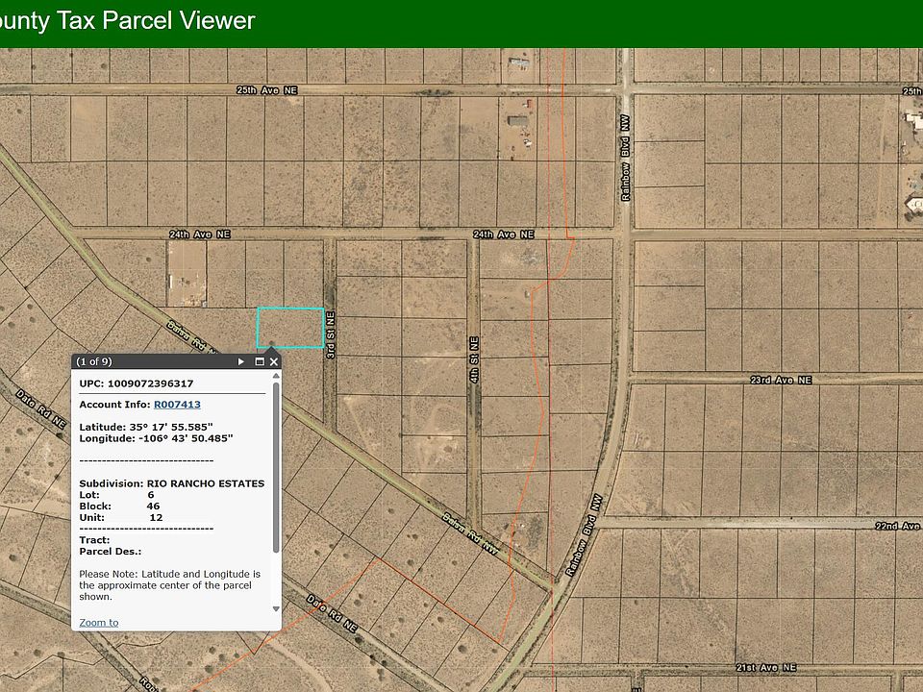Image resolution: width=923 pixels, height=692 pixels.
Task: Click the Parcel Des.: label
Action: tap(110, 552)
